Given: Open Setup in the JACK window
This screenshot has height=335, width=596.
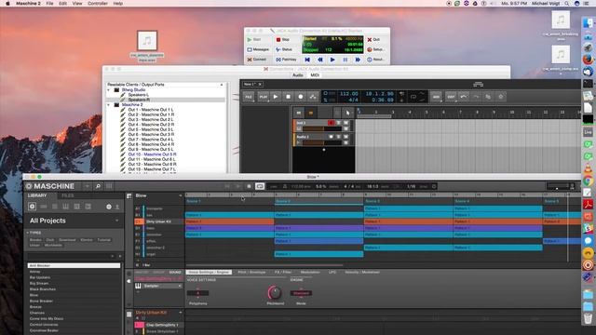Looking at the screenshot, I should 376,49.
